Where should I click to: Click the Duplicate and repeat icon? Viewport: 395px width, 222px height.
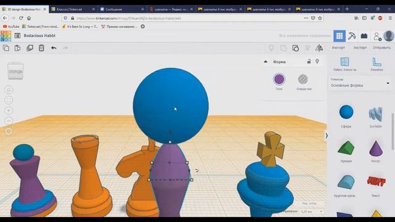tap(30, 48)
